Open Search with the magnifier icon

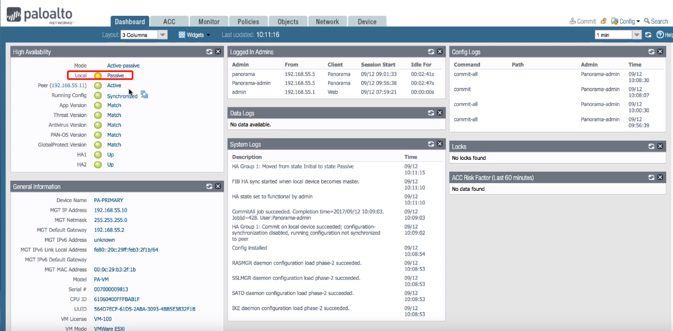(x=647, y=21)
